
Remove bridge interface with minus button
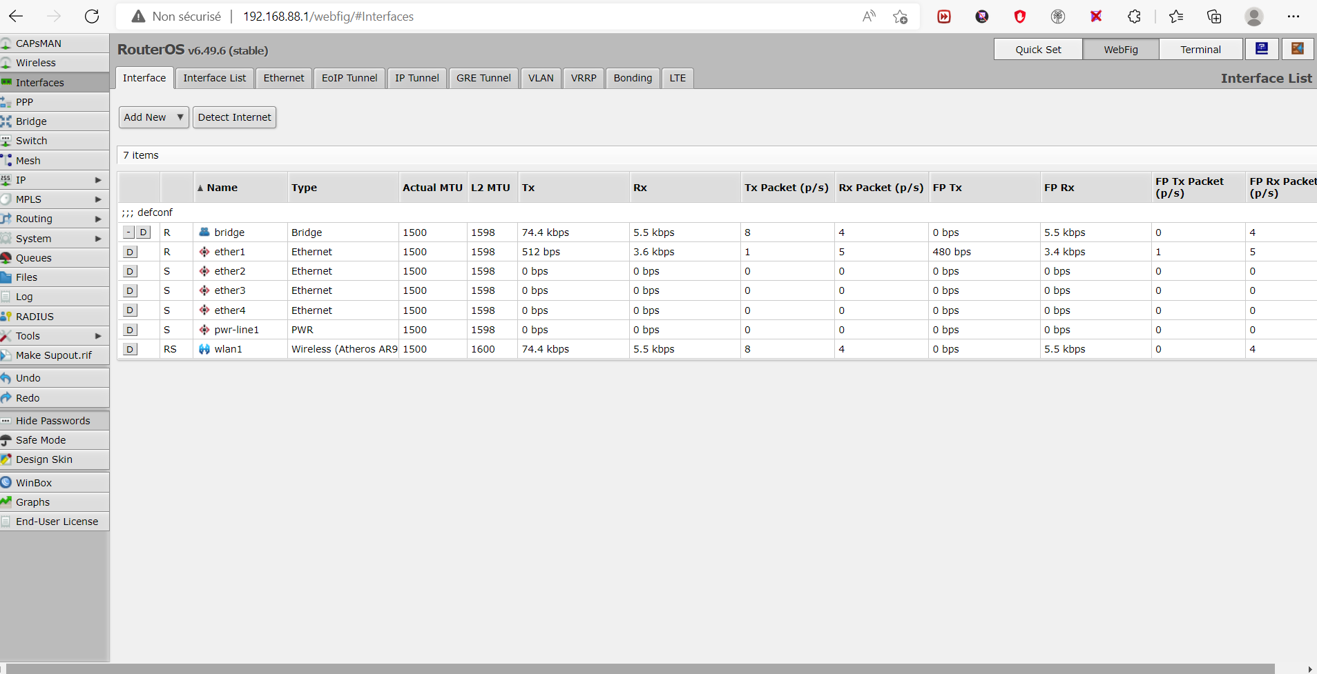click(x=129, y=232)
